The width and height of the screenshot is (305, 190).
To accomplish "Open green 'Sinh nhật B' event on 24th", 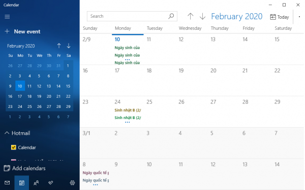I will coord(128,118).
